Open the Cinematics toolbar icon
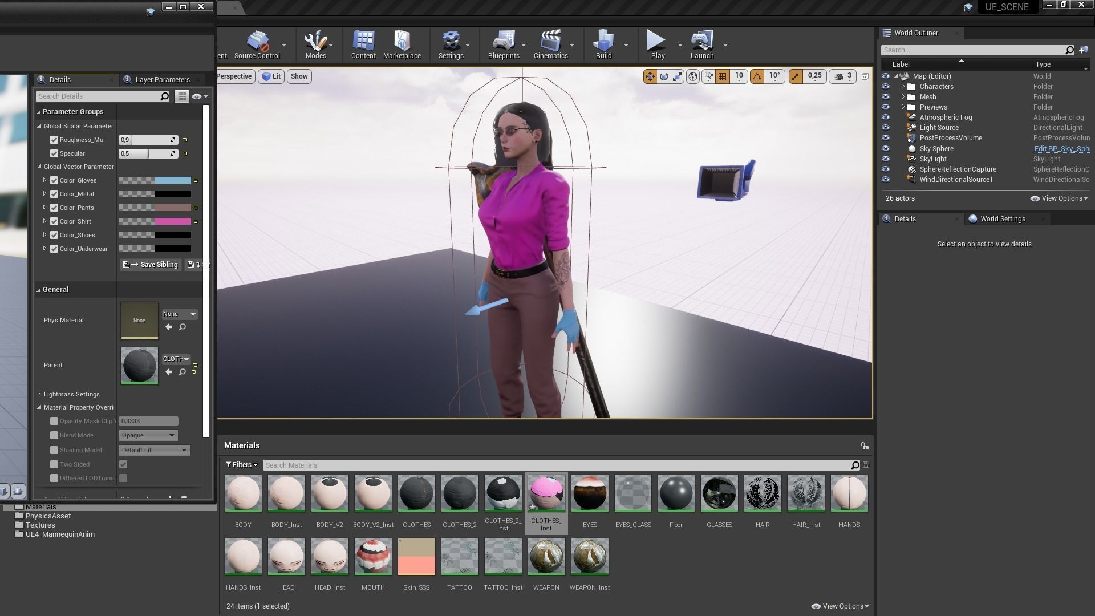The image size is (1095, 616). tap(550, 45)
